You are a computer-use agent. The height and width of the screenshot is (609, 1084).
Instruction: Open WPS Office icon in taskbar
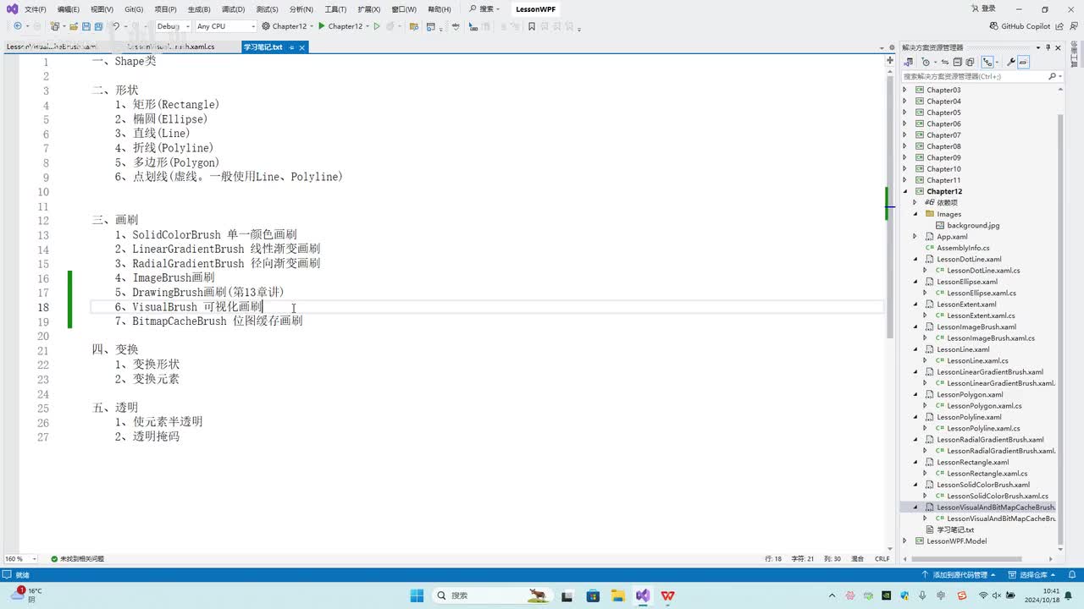[x=667, y=595]
